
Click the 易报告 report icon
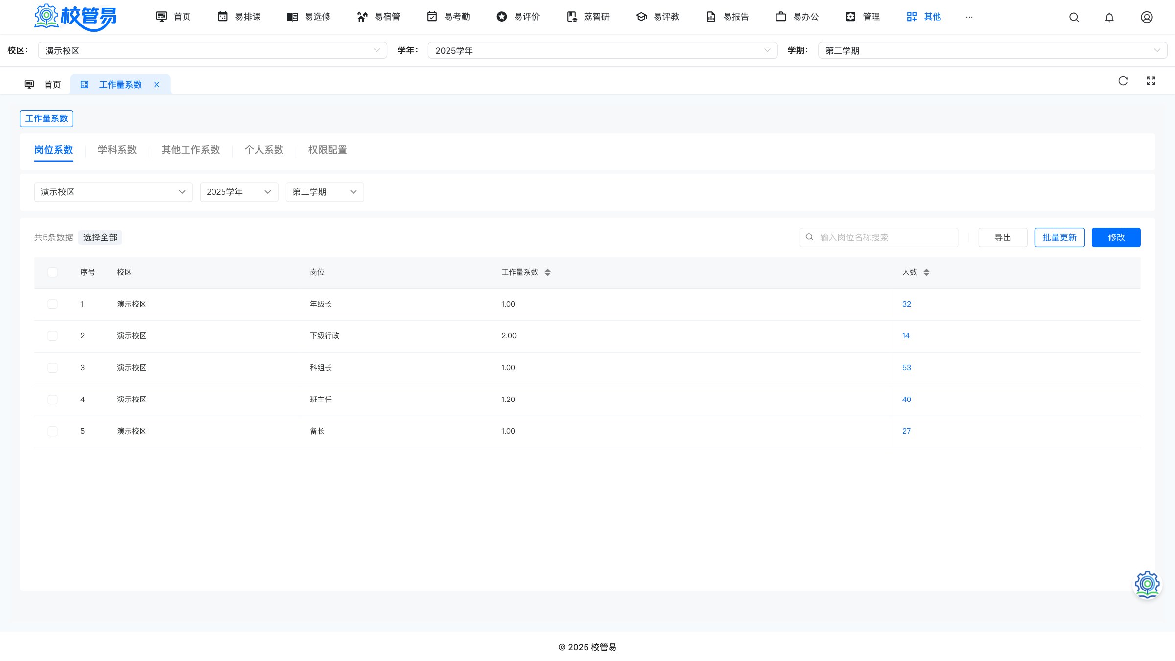coord(711,17)
